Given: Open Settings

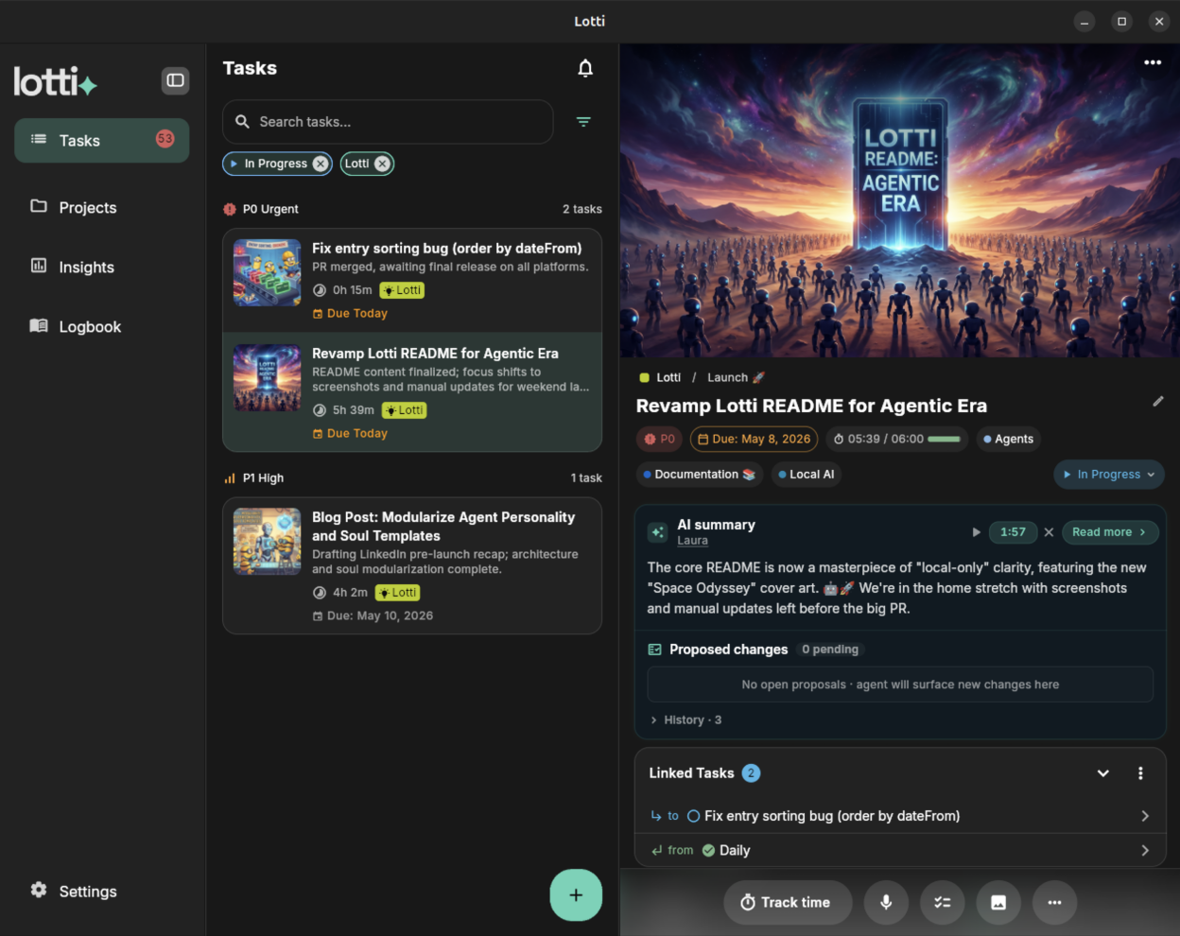Looking at the screenshot, I should [x=102, y=891].
